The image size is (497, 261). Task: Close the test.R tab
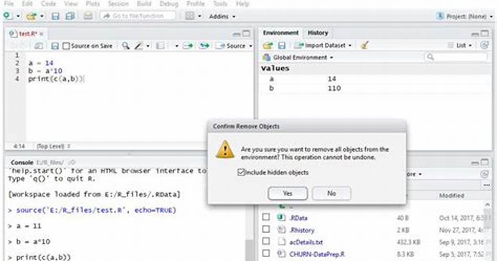point(42,34)
